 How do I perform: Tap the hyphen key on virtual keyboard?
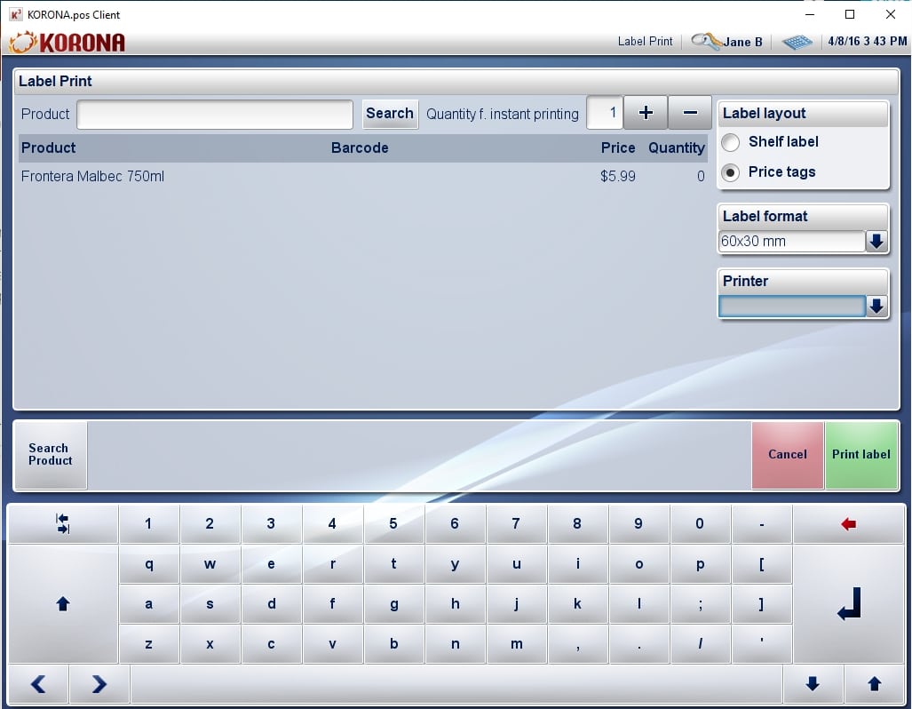pyautogui.click(x=761, y=524)
